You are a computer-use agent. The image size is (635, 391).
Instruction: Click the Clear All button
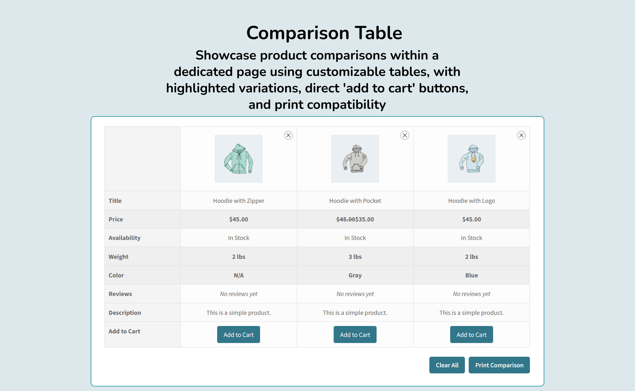pos(447,365)
